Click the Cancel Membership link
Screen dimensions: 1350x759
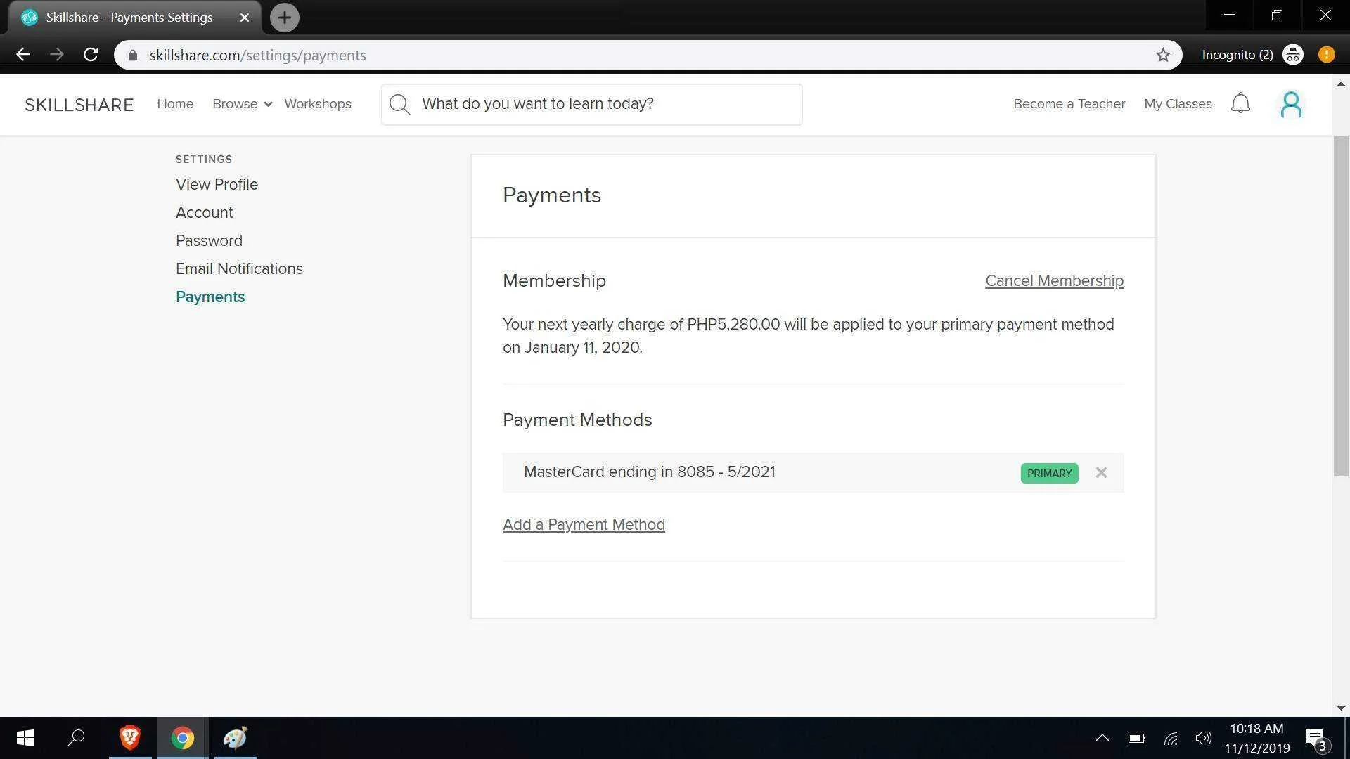pos(1054,281)
